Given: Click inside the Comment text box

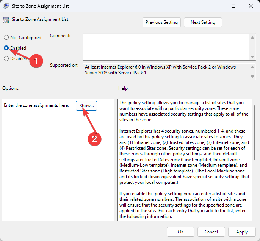Looking at the screenshot, I should pyautogui.click(x=166, y=47).
